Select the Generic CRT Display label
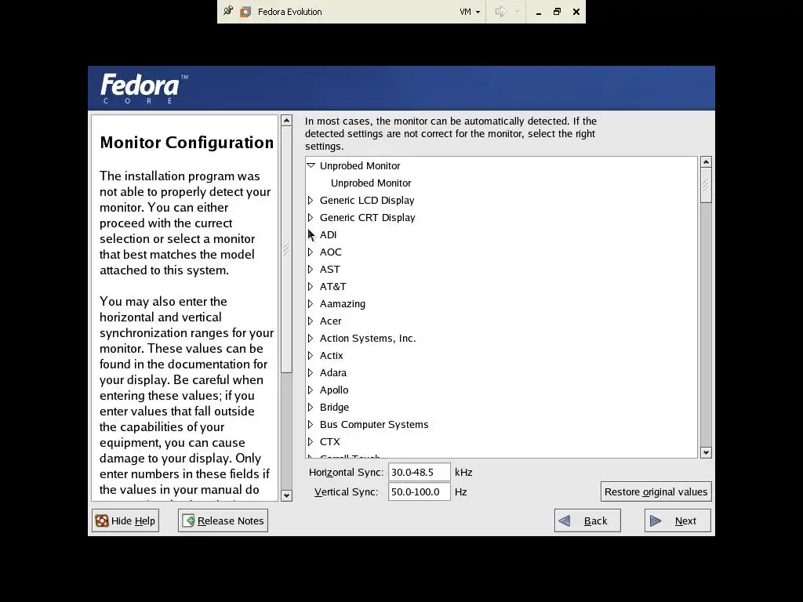Image resolution: width=803 pixels, height=602 pixels. [x=367, y=218]
